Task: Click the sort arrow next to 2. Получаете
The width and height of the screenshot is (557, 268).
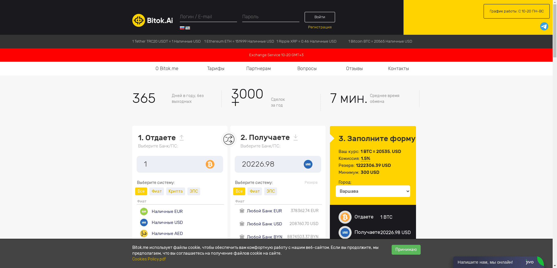Action: click(296, 138)
